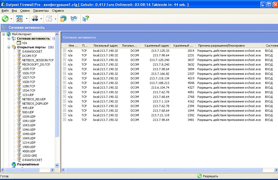Open the Параметры menu
Image resolution: width=278 pixels, height=180 pixels.
point(41,11)
